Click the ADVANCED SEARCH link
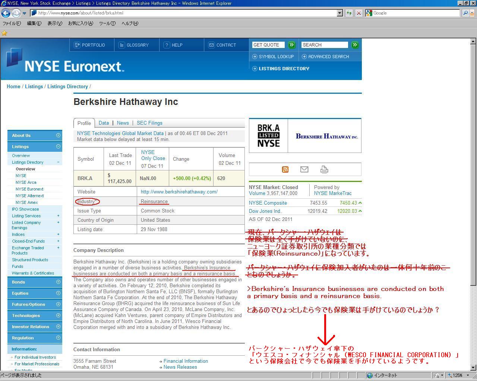Image resolution: width=477 pixels, height=381 pixels. coord(325,57)
